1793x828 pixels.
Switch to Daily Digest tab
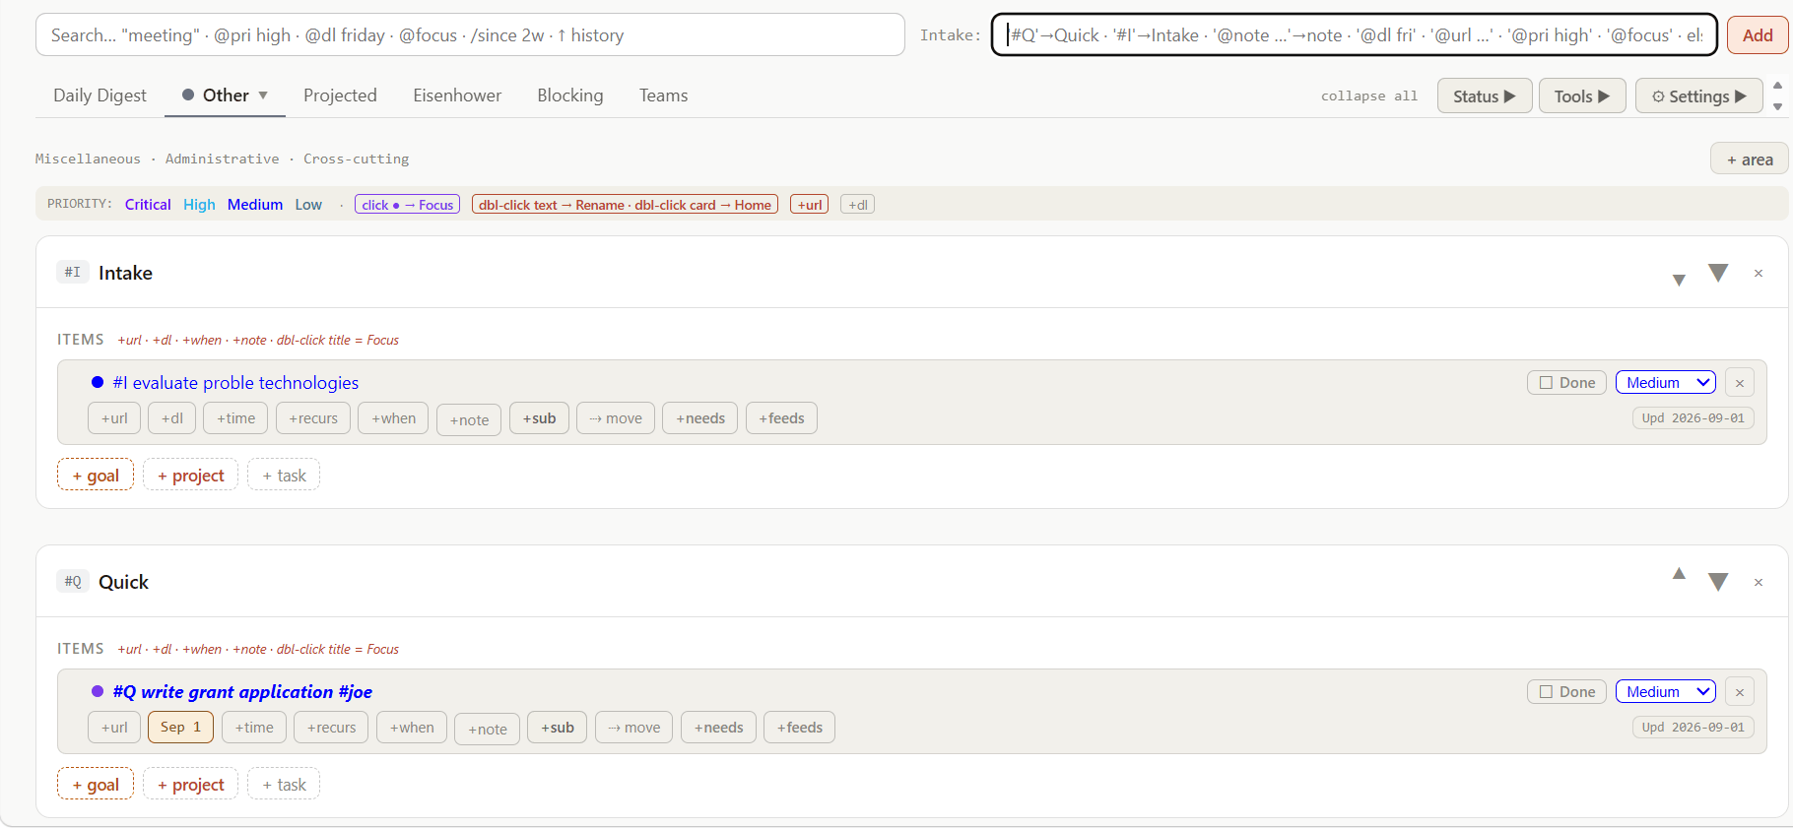coord(100,96)
